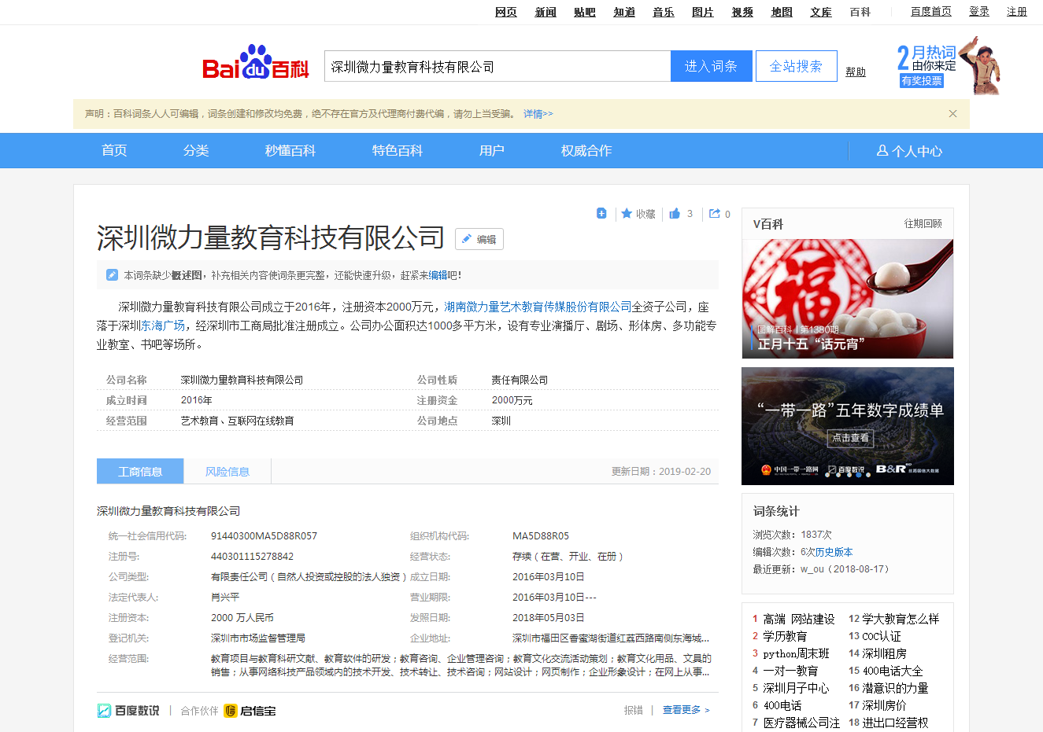The height and width of the screenshot is (732, 1043).
Task: Open the 一带一路 五年数字成绩单 banner
Action: pyautogui.click(x=848, y=426)
